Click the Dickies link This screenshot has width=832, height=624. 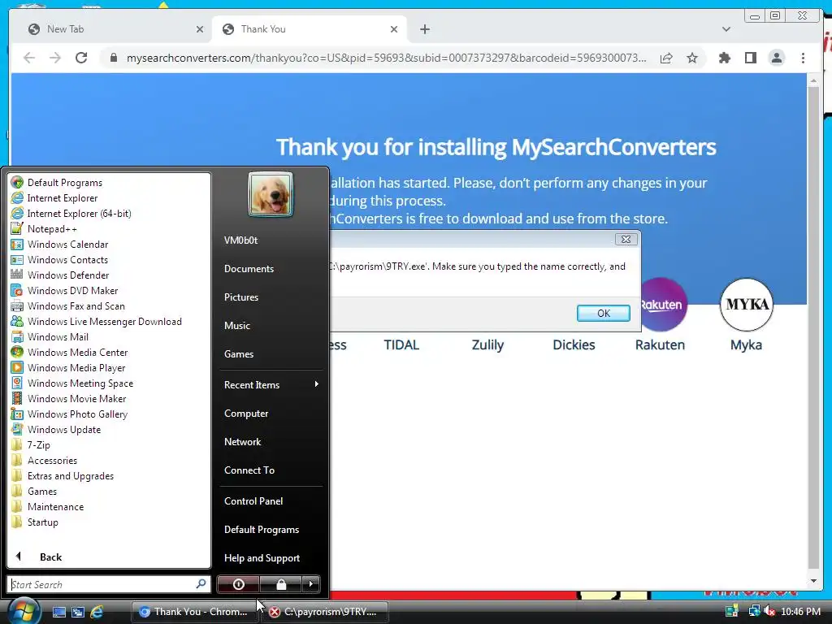point(574,344)
